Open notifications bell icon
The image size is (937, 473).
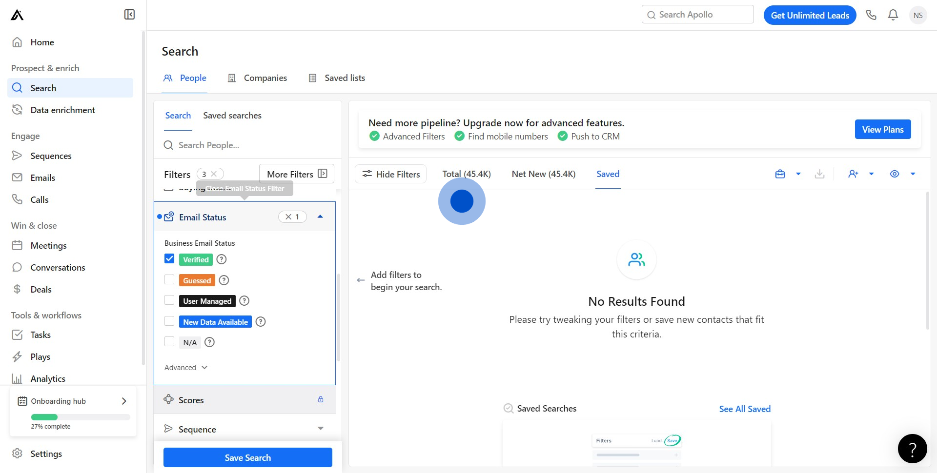click(893, 15)
